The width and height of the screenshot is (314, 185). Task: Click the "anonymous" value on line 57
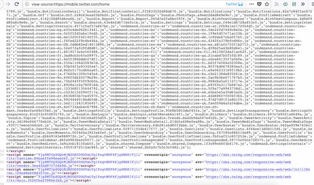click(x=181, y=177)
